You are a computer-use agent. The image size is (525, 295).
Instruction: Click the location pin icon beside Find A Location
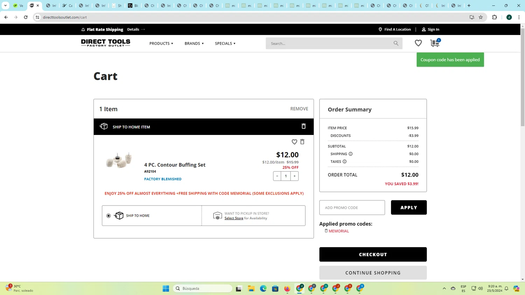[380, 29]
